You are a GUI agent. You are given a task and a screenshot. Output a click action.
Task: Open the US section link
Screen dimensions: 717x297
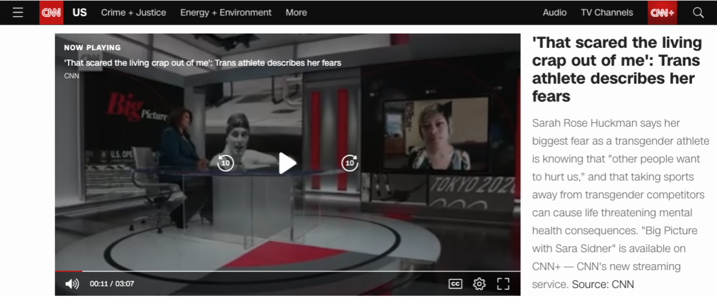79,13
